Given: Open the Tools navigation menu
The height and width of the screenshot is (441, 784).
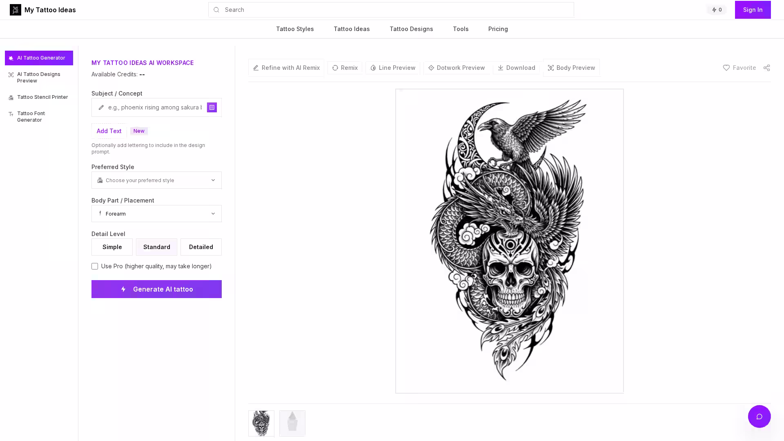Looking at the screenshot, I should pos(461,29).
